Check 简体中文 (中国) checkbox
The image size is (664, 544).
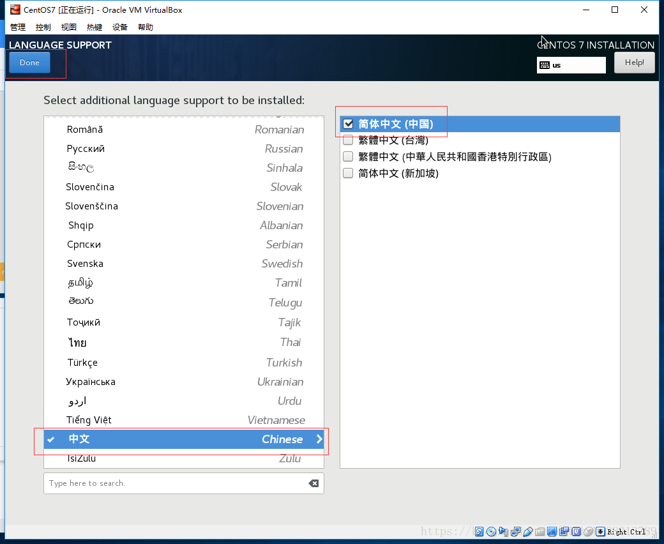coord(348,124)
